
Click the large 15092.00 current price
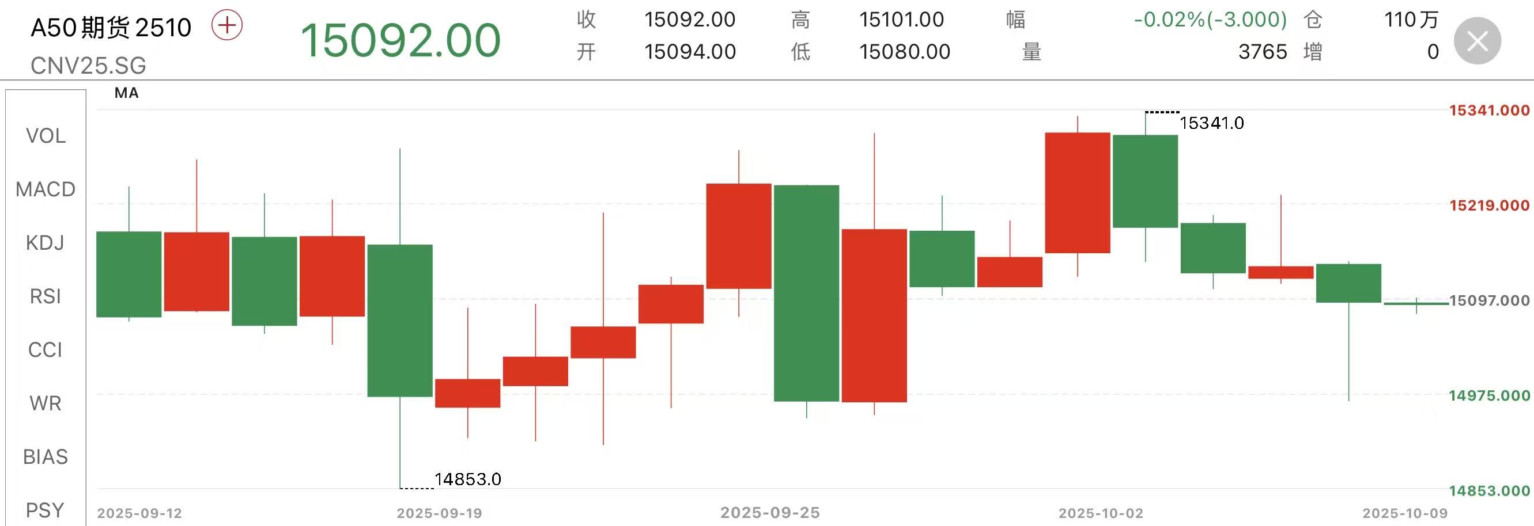click(400, 40)
